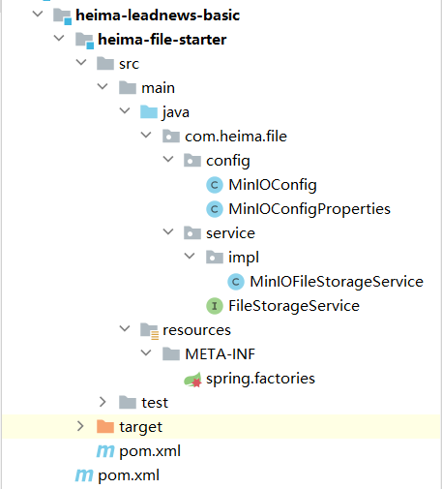Select the test folder name
This screenshot has width=442, height=489.
[x=155, y=403]
